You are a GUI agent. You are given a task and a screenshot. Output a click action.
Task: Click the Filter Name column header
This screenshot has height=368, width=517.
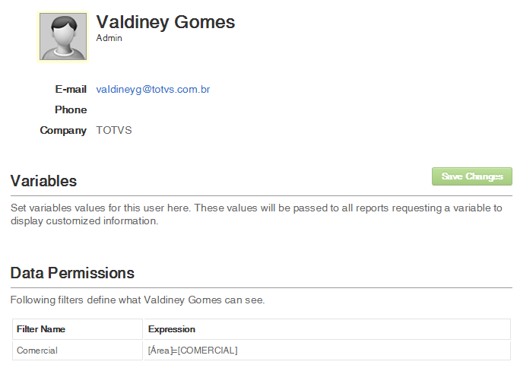41,329
